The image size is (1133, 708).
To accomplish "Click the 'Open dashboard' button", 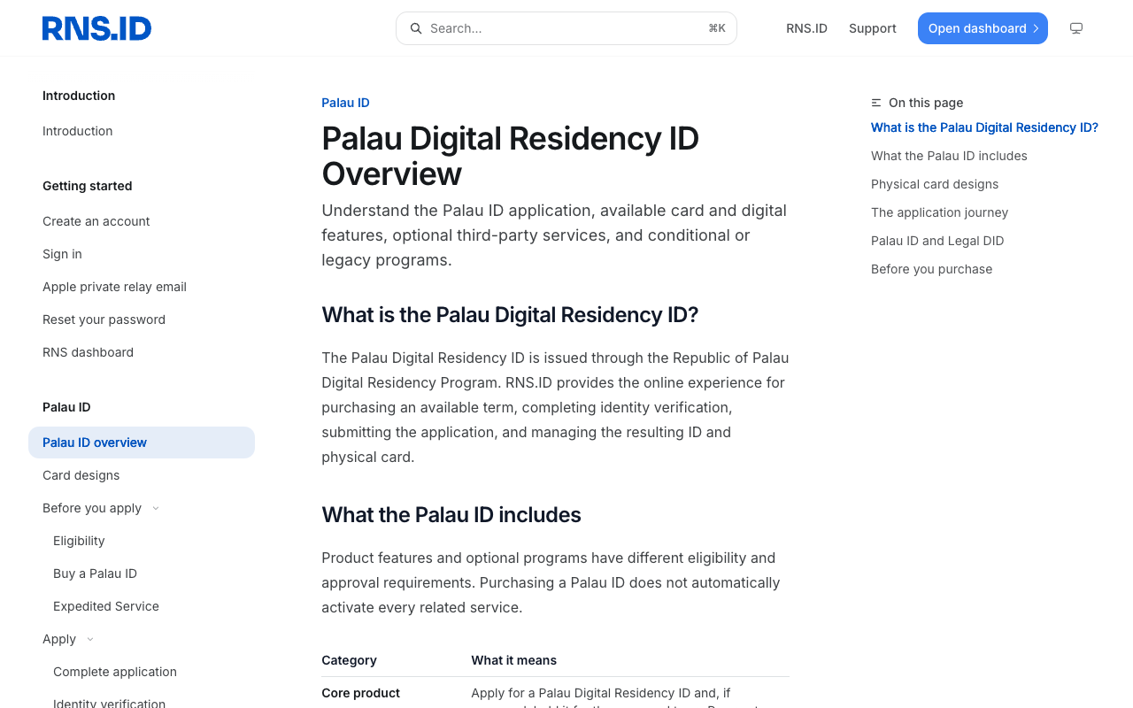I will tap(983, 28).
